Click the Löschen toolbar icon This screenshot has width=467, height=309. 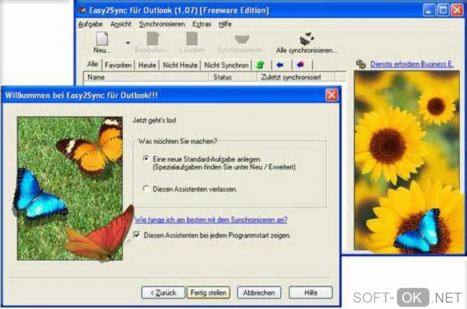pos(192,39)
